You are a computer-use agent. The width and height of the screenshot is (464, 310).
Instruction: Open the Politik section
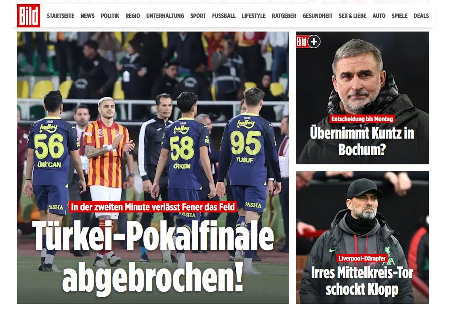110,16
